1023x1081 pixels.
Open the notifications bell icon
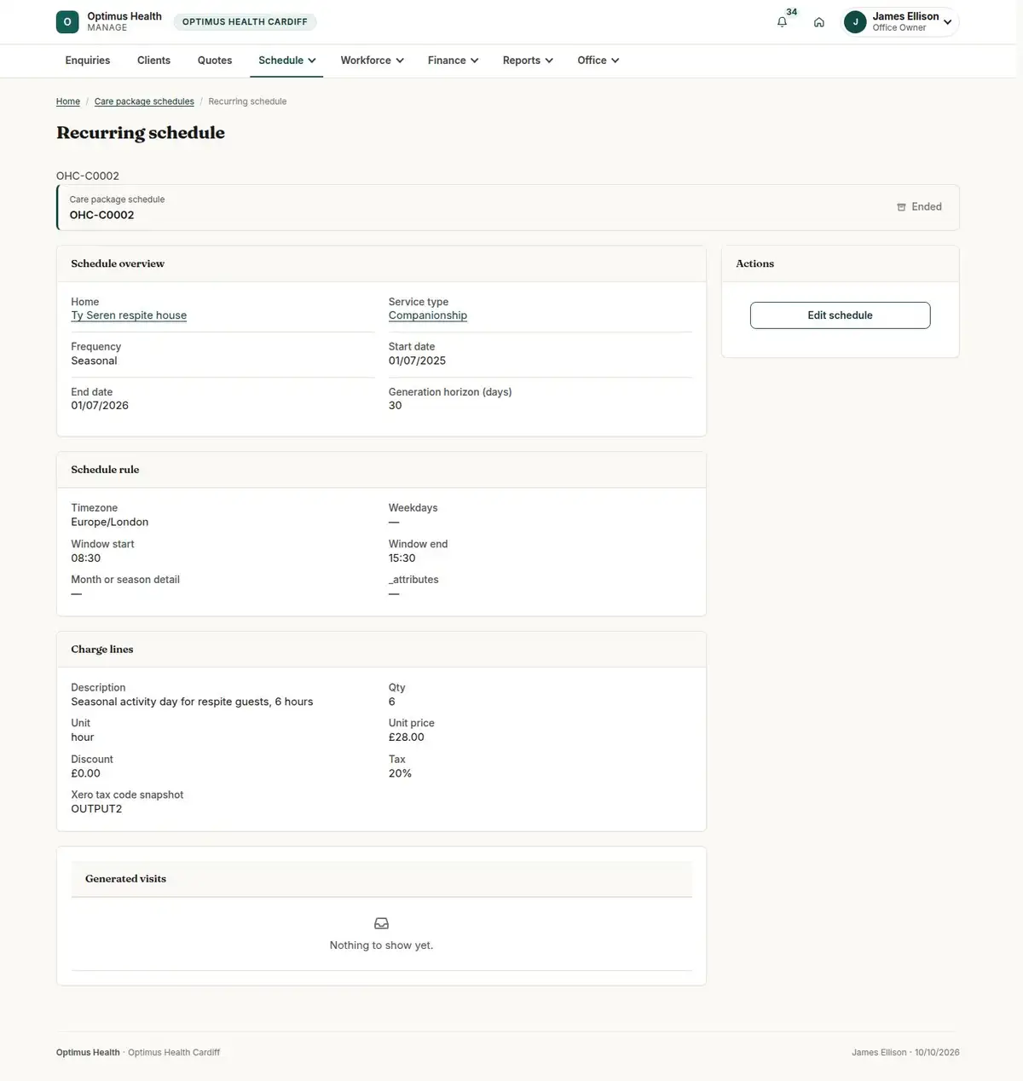[782, 22]
